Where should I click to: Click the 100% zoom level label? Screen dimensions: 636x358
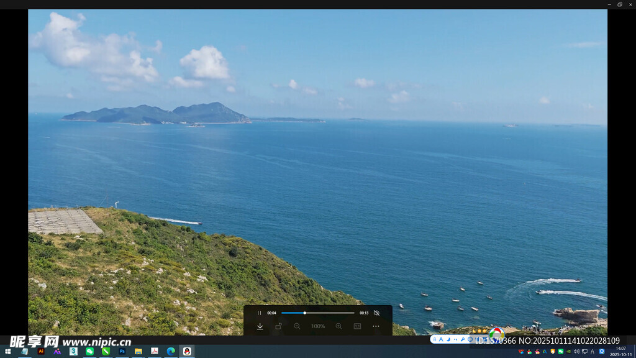pyautogui.click(x=318, y=326)
